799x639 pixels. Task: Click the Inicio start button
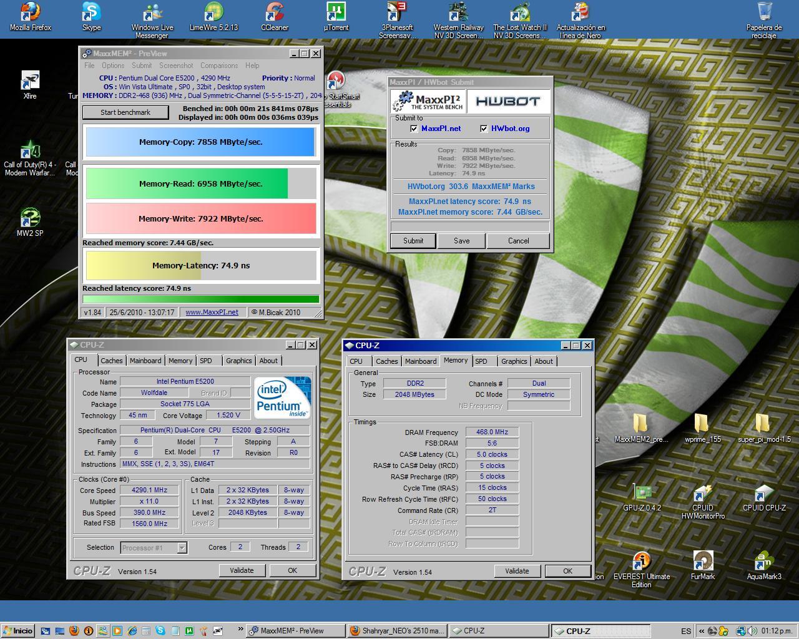17,631
